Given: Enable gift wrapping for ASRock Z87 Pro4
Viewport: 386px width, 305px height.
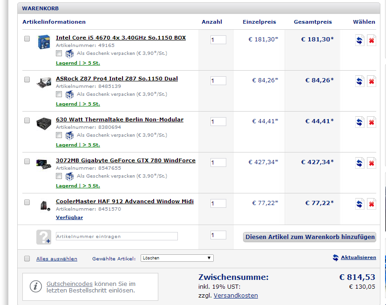Looking at the screenshot, I should pos(59,94).
